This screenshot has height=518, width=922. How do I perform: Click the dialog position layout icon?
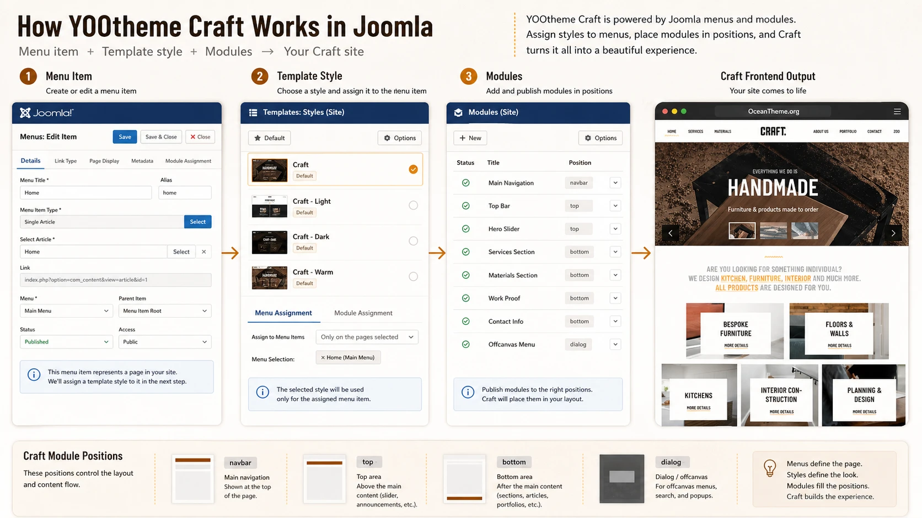pos(621,478)
